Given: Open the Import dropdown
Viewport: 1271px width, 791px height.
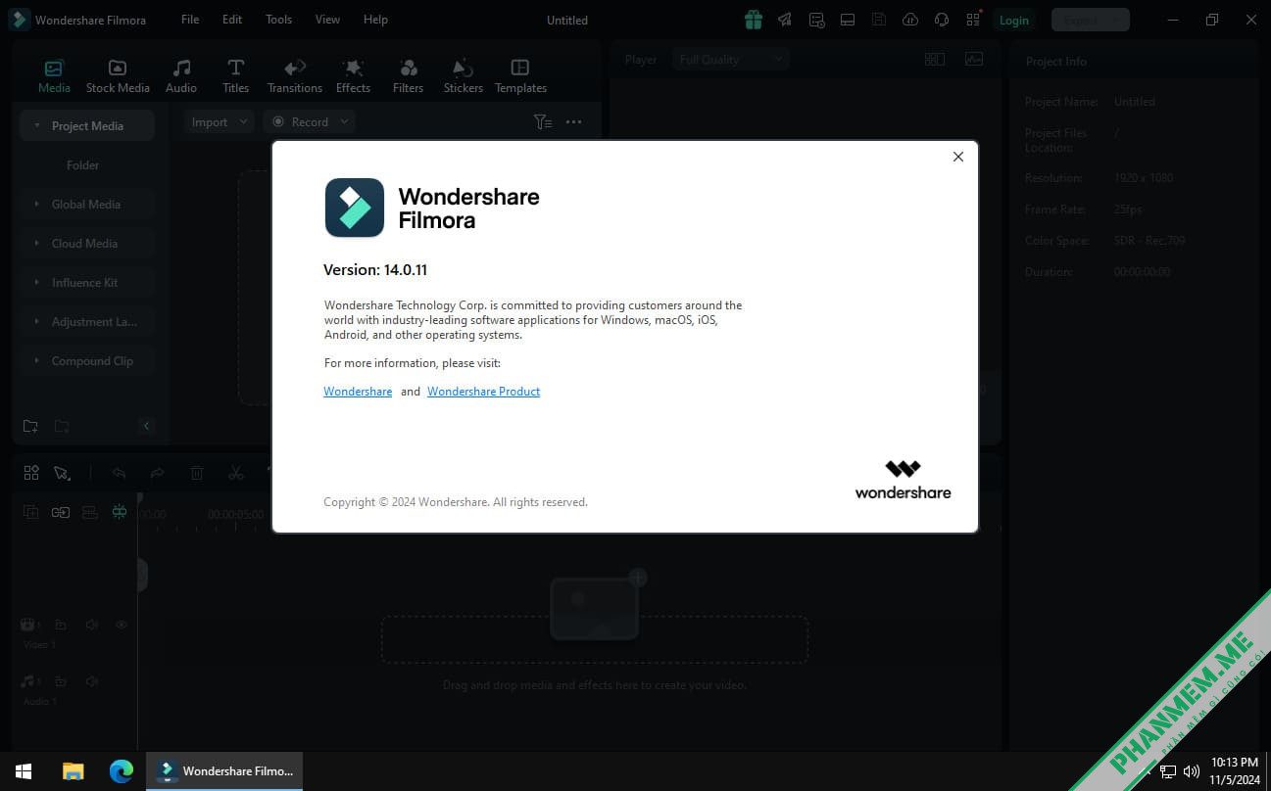Looking at the screenshot, I should [x=219, y=122].
